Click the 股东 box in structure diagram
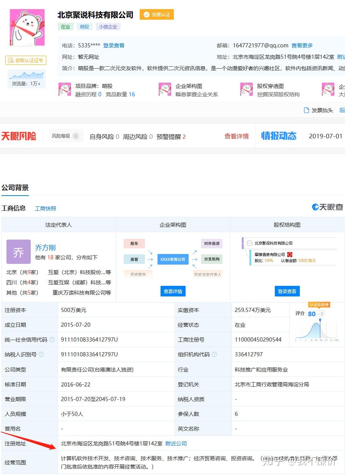The image size is (345, 475). coord(134,244)
